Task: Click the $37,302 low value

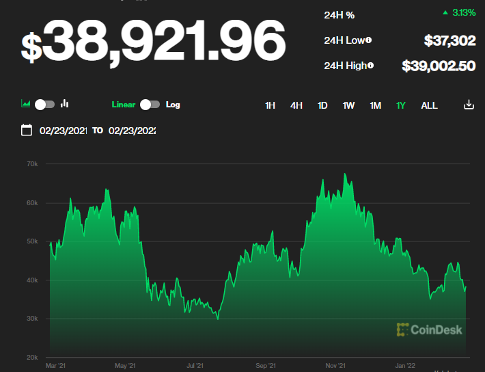Action: click(x=449, y=40)
